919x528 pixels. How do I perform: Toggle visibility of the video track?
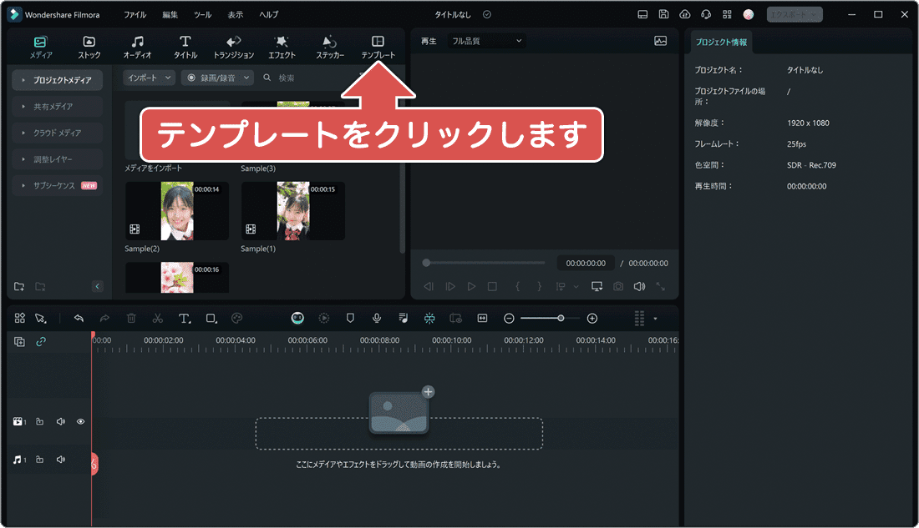[x=80, y=421]
